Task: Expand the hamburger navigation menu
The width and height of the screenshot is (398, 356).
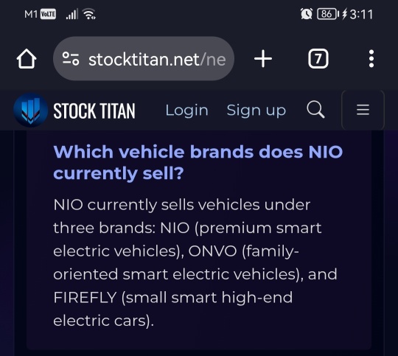Action: pyautogui.click(x=363, y=110)
